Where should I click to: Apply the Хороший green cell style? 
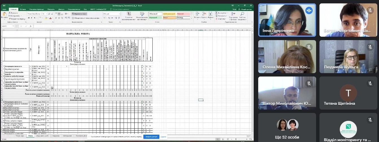click(x=155, y=18)
